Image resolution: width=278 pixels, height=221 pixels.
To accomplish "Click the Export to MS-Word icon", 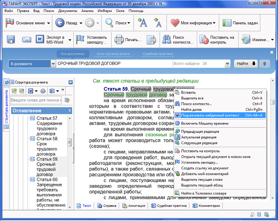I will click(x=40, y=40).
